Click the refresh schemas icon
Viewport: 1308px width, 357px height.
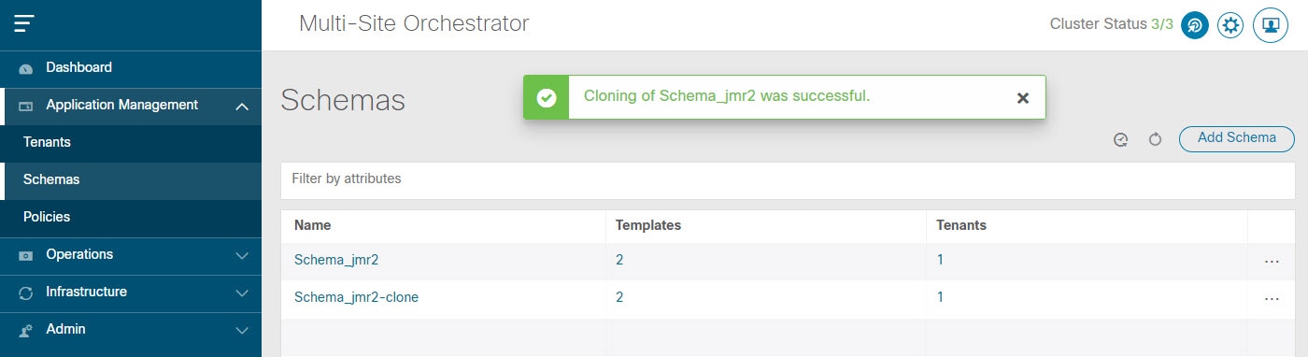1155,139
